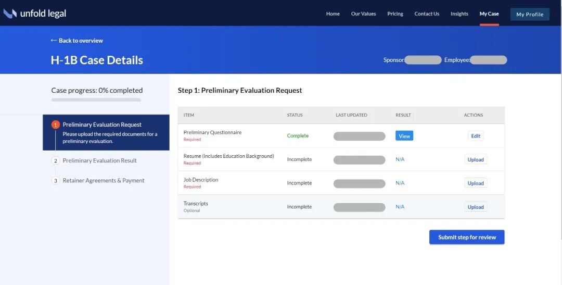The image size is (562, 285).
Task: Edit the Preliminary Questionnaire
Action: [476, 135]
